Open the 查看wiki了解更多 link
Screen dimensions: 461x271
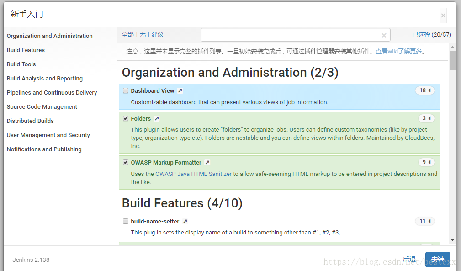(399, 52)
